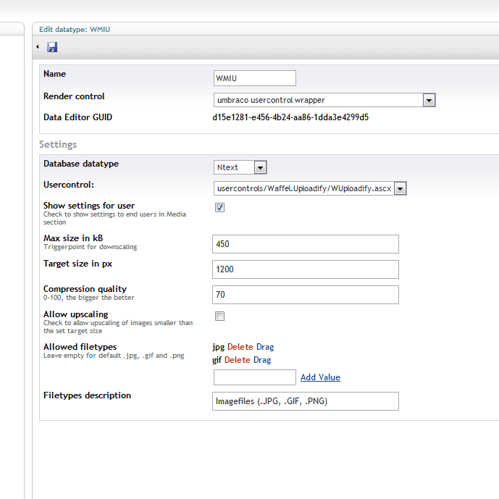
Task: Toggle the Show settings for user checkbox
Action: (x=219, y=207)
